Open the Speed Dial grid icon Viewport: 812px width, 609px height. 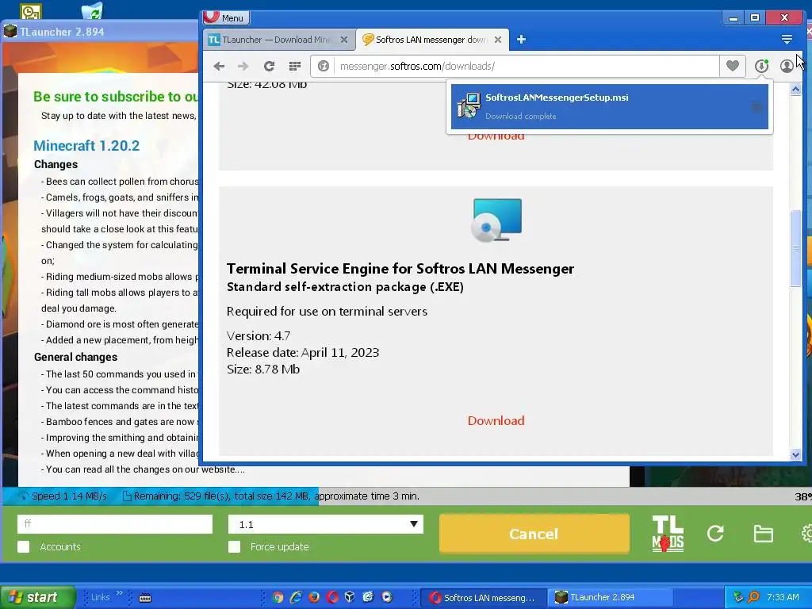pyautogui.click(x=295, y=66)
